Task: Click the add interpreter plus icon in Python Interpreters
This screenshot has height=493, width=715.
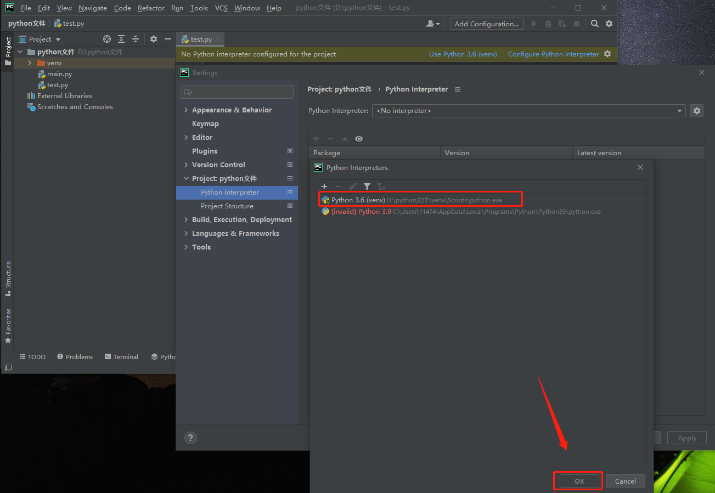Action: [x=324, y=186]
